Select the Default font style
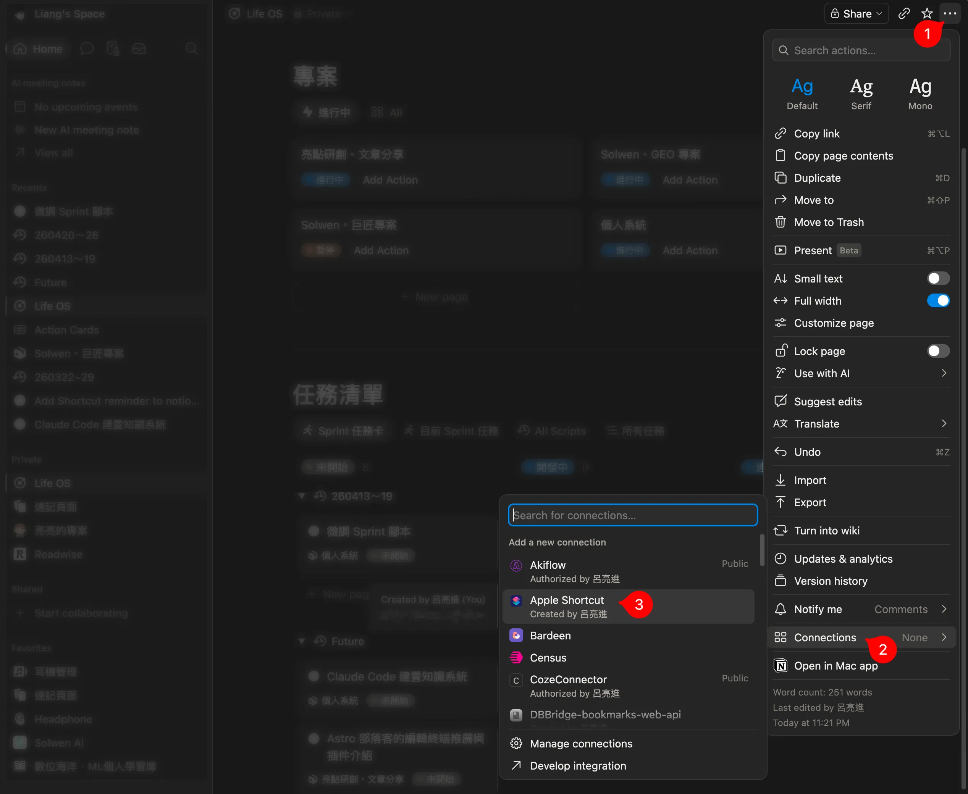The width and height of the screenshot is (968, 794). pyautogui.click(x=802, y=94)
